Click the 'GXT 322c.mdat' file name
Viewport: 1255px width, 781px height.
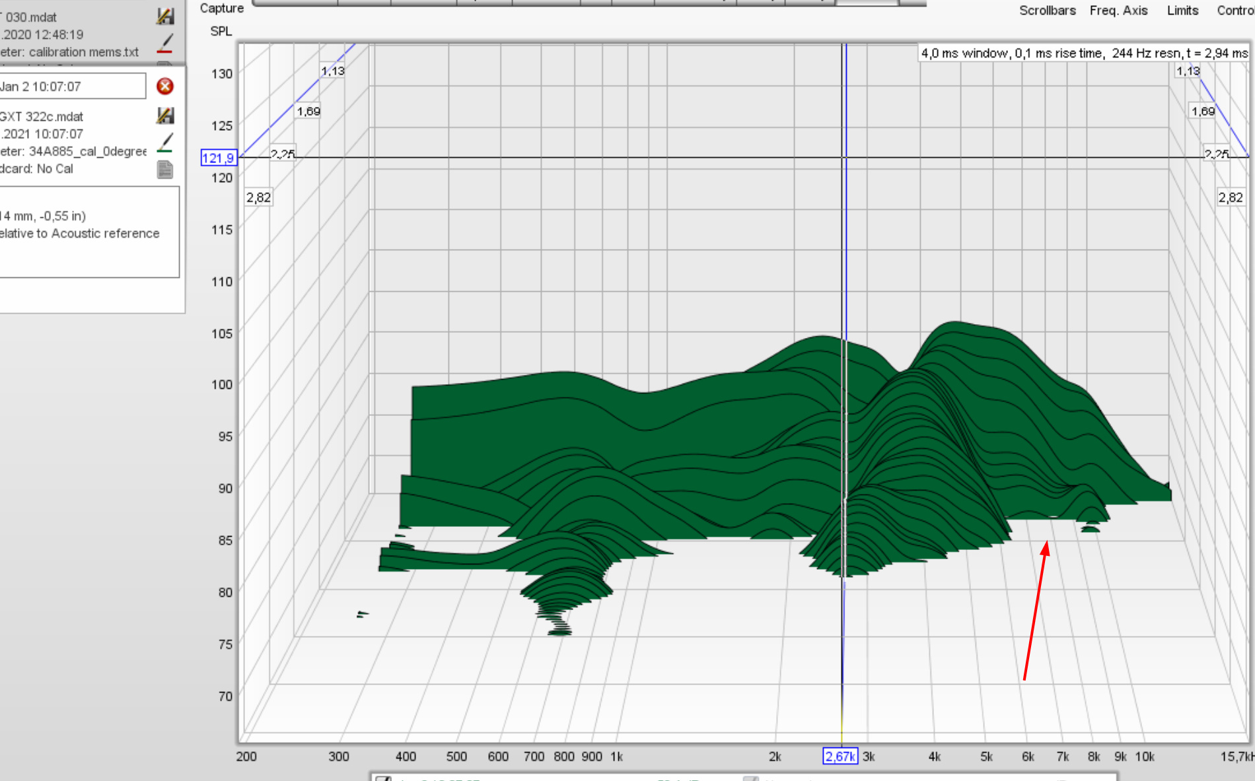click(x=41, y=117)
